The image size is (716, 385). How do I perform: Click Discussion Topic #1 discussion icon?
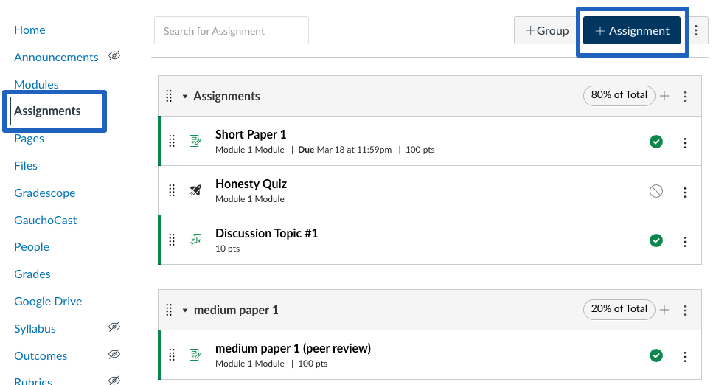point(195,240)
